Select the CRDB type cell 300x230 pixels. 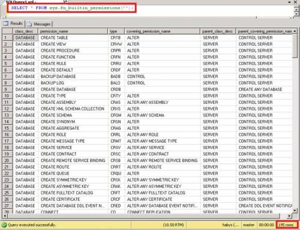point(116,89)
